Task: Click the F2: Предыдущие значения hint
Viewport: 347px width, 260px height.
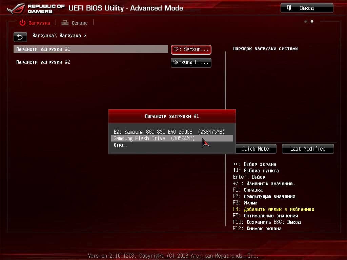Action: pos(264,196)
